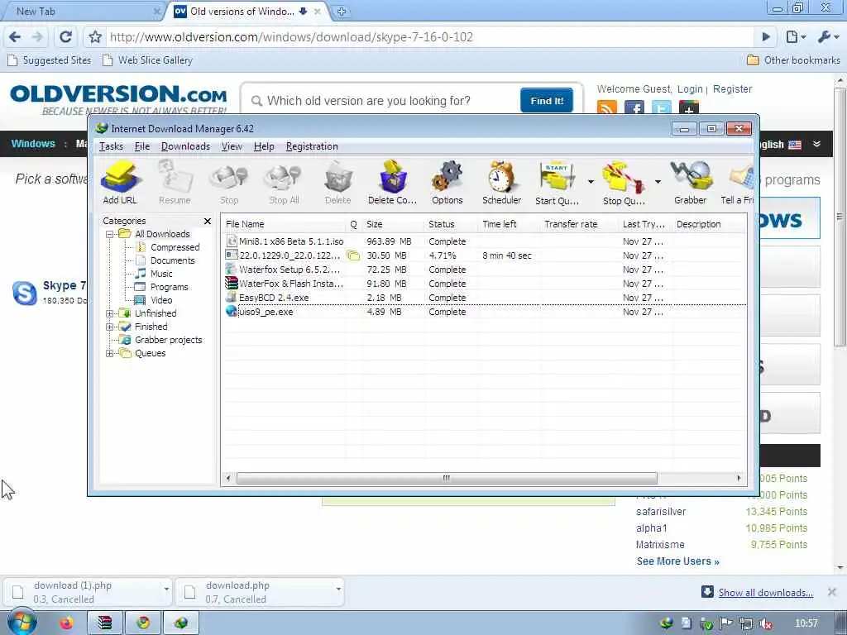
Task: Click the Register link on OldVersion
Action: tap(732, 89)
